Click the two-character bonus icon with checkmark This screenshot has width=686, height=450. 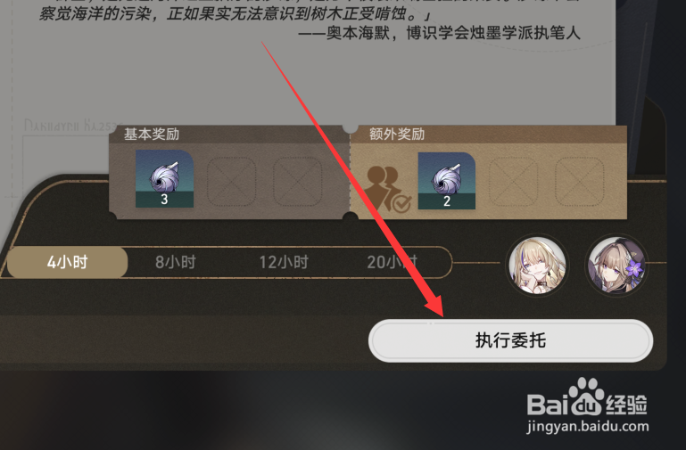click(x=388, y=189)
